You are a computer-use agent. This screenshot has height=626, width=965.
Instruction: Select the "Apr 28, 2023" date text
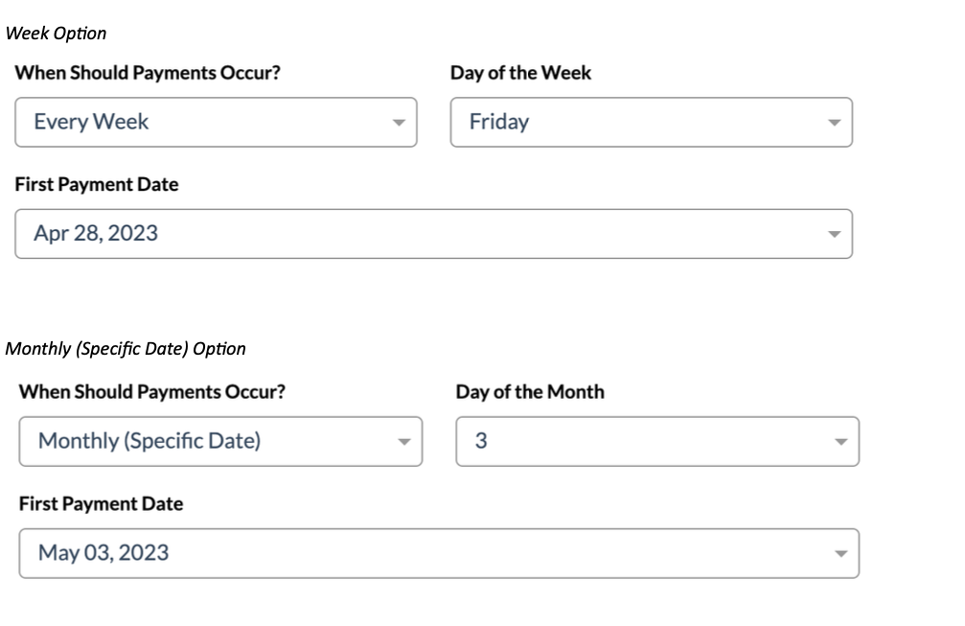[x=96, y=233]
